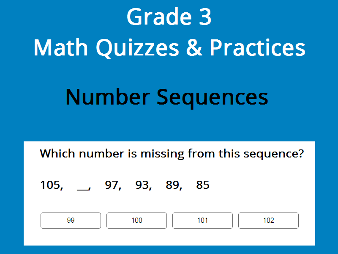The width and height of the screenshot is (338, 254).
Task: Choose the 100 answer option
Action: (x=136, y=221)
